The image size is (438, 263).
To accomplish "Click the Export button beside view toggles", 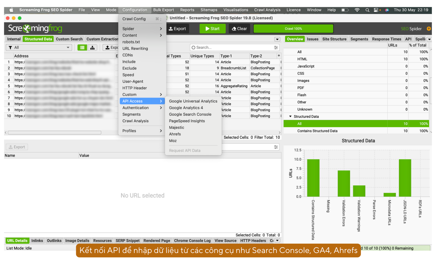I will 111,47.
